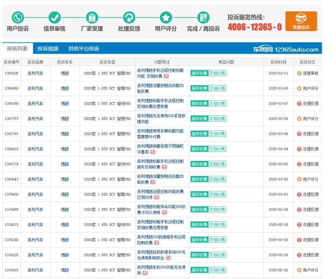Open image icon on complaint 1379400 description
336x279 pixels.
(156, 198)
